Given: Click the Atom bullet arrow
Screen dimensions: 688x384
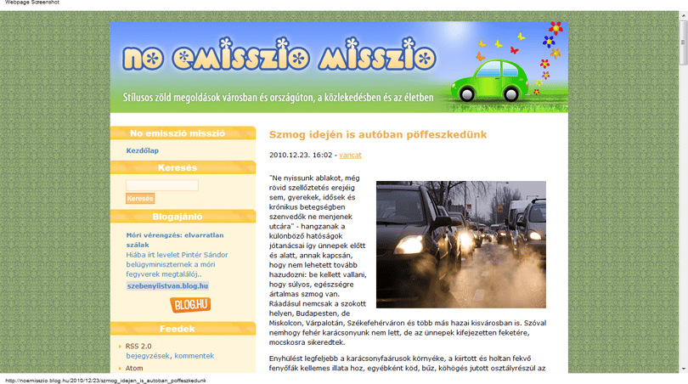Looking at the screenshot, I should (x=120, y=368).
